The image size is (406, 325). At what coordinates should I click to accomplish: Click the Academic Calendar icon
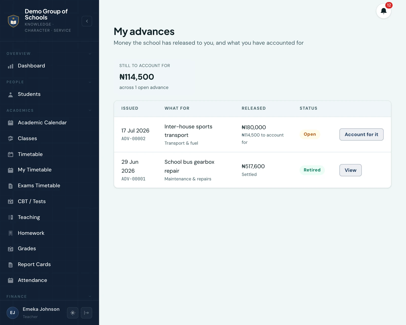[10, 123]
